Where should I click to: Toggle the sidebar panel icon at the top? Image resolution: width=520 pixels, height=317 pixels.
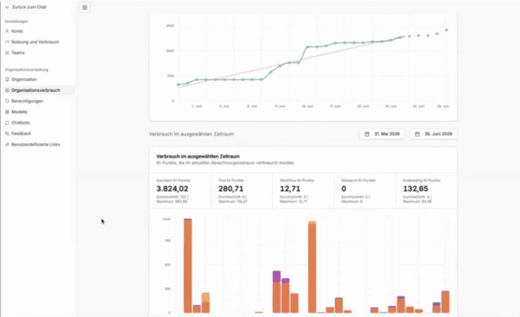click(84, 7)
